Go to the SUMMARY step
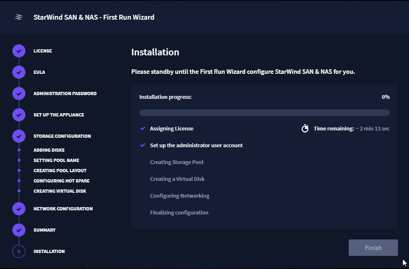 pyautogui.click(x=45, y=230)
